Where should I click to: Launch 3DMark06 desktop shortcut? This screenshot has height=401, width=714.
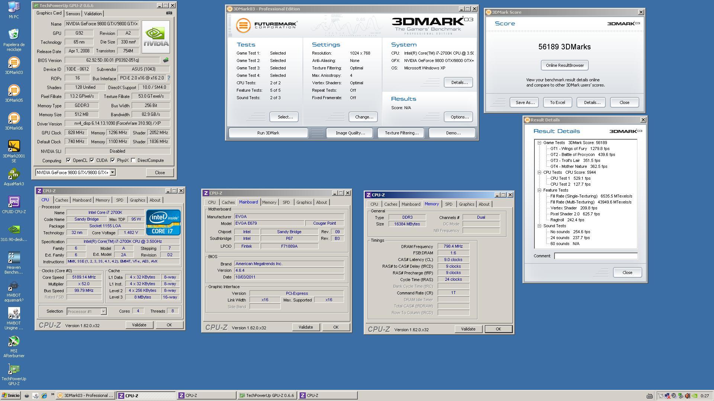pos(14,121)
